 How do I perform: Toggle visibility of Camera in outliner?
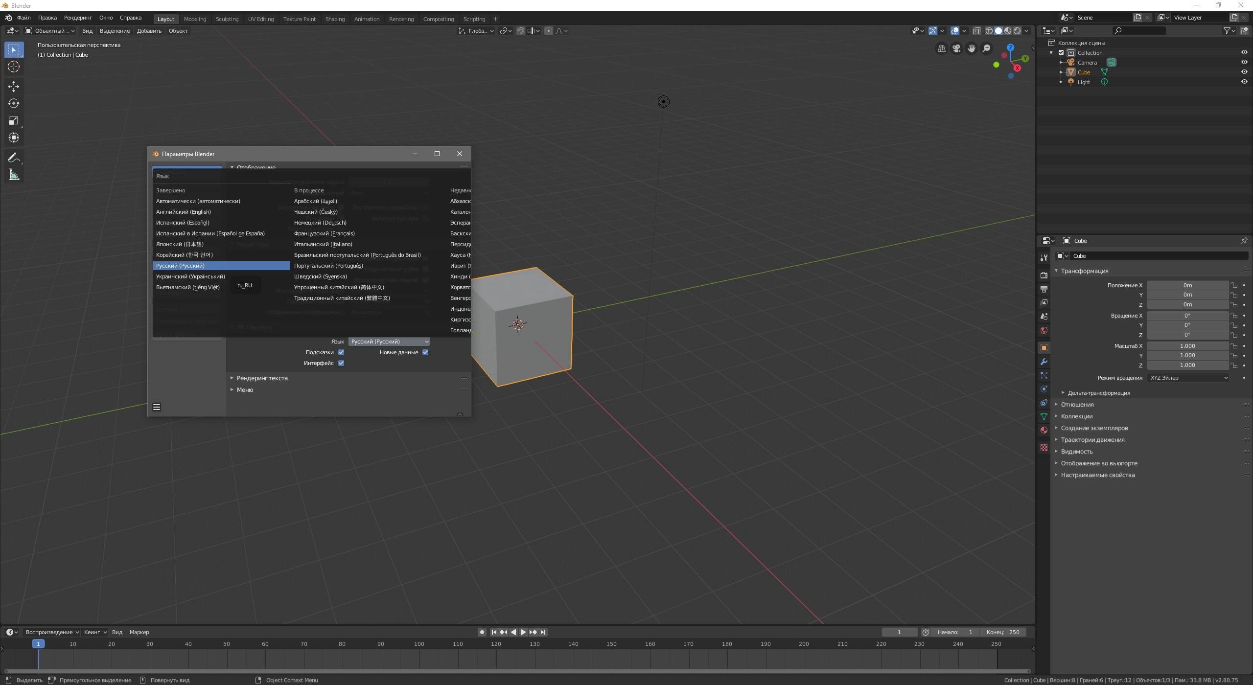click(x=1244, y=62)
